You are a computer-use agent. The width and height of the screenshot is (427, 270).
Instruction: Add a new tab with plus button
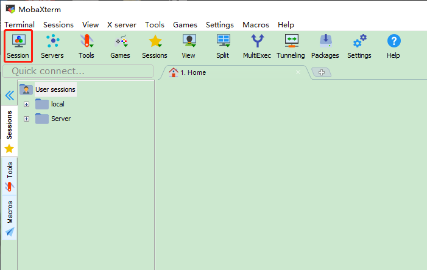321,72
